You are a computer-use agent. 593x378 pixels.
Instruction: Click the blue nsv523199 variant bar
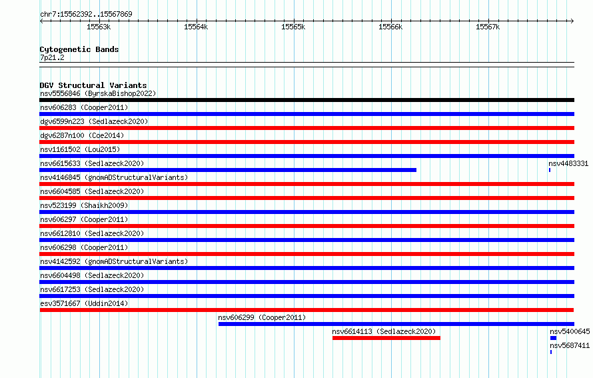pos(306,212)
